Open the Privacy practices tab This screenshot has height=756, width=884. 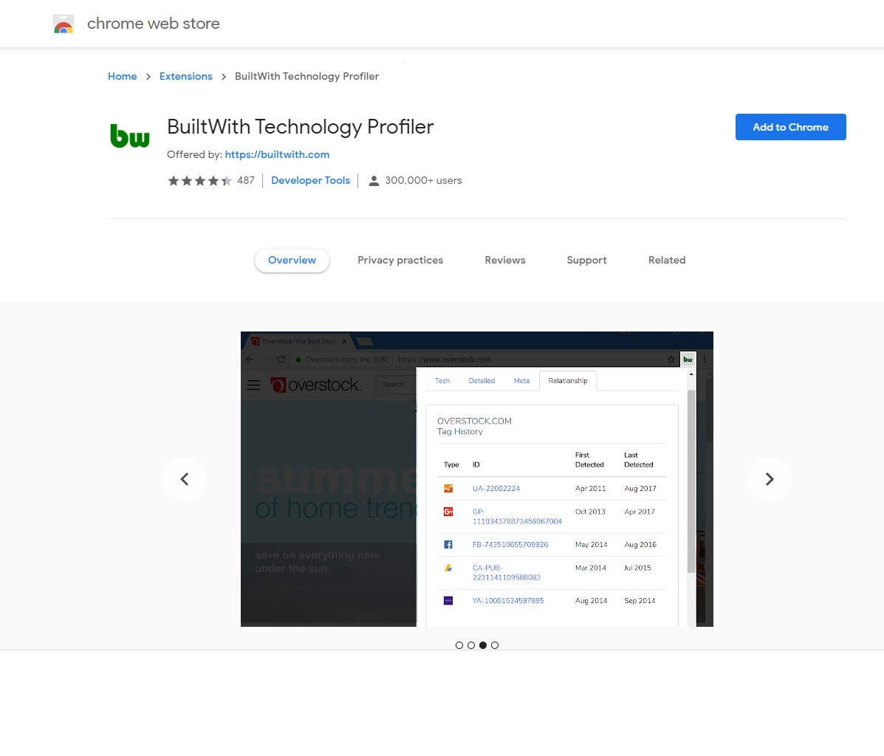400,260
